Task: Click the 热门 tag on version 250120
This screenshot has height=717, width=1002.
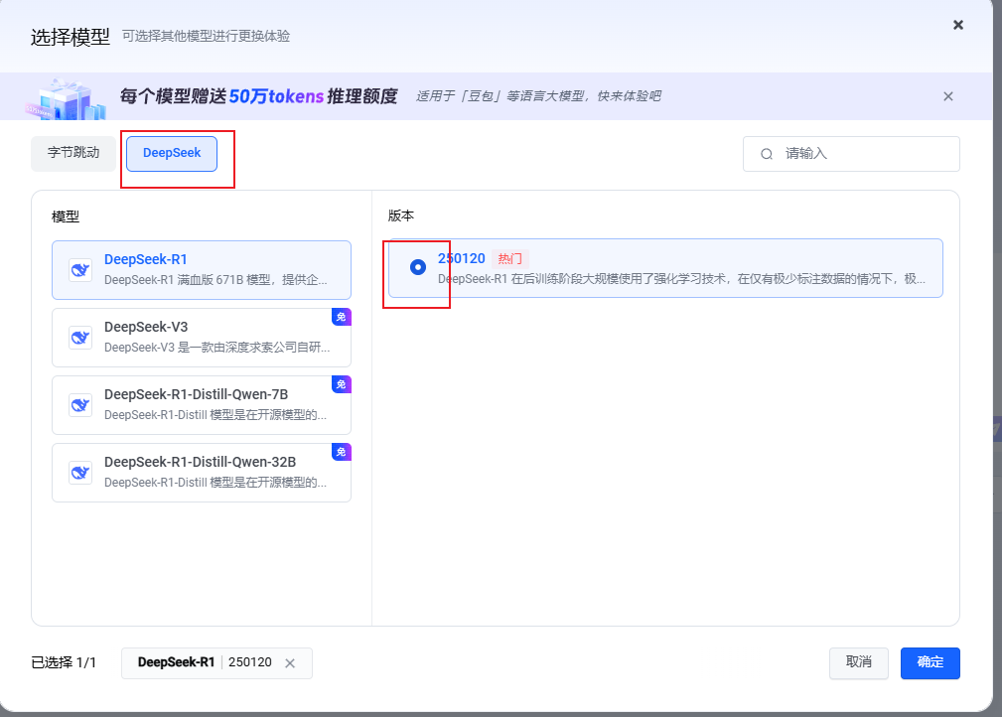Action: 509,258
